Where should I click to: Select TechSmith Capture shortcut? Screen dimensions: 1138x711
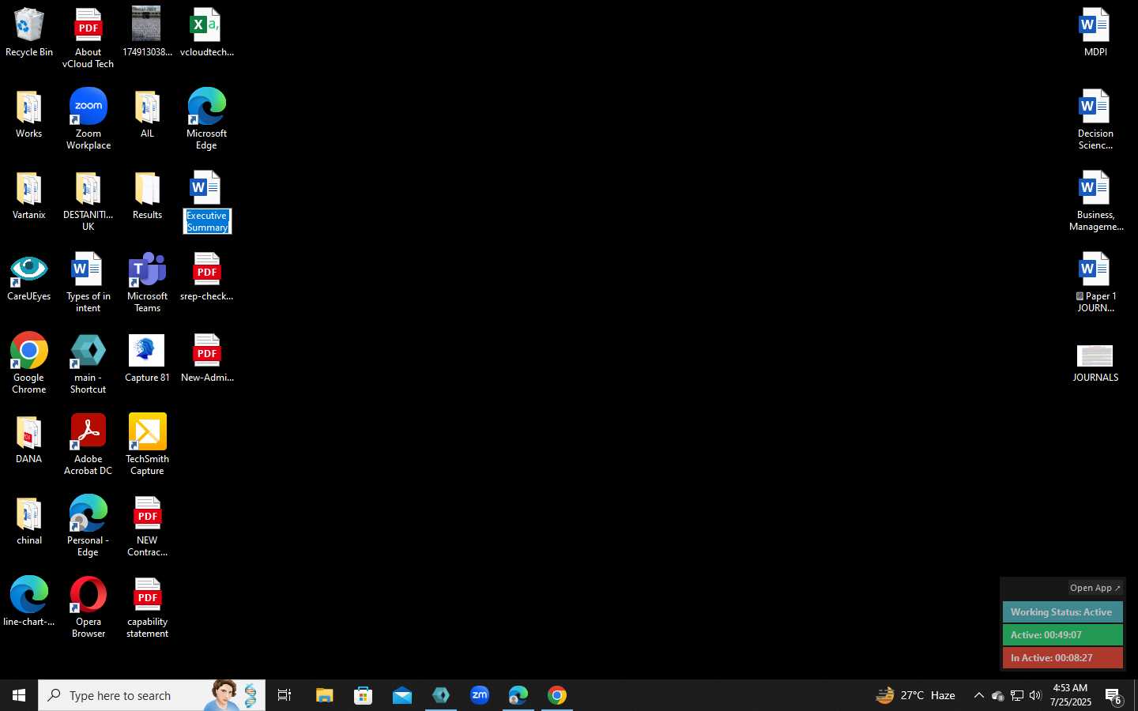coord(147,445)
